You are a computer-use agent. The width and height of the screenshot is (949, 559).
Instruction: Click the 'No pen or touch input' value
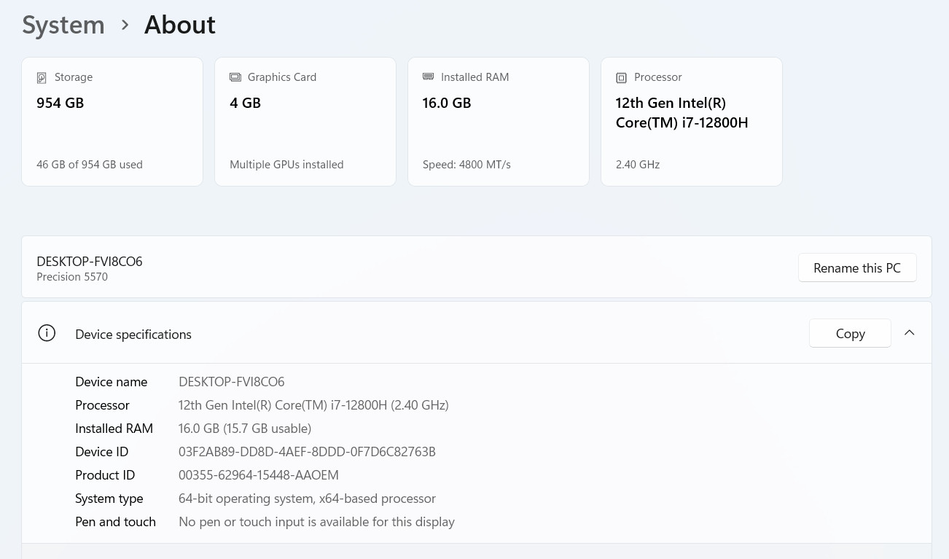(x=316, y=522)
